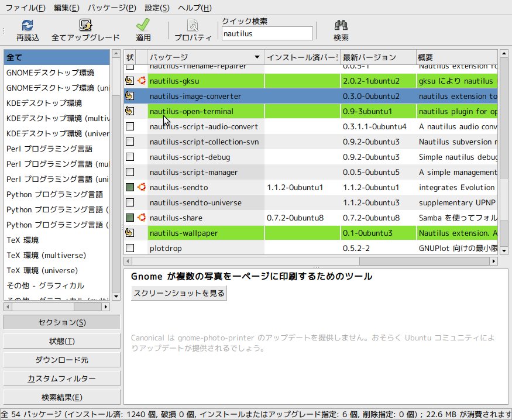512x420 pixels.
Task: Open the Properties (プロパティ) toolbar icon
Action: (x=193, y=26)
